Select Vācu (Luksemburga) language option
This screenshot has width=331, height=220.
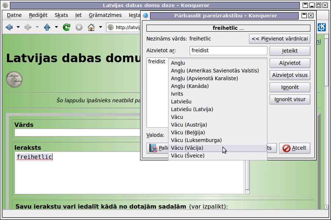(x=217, y=141)
